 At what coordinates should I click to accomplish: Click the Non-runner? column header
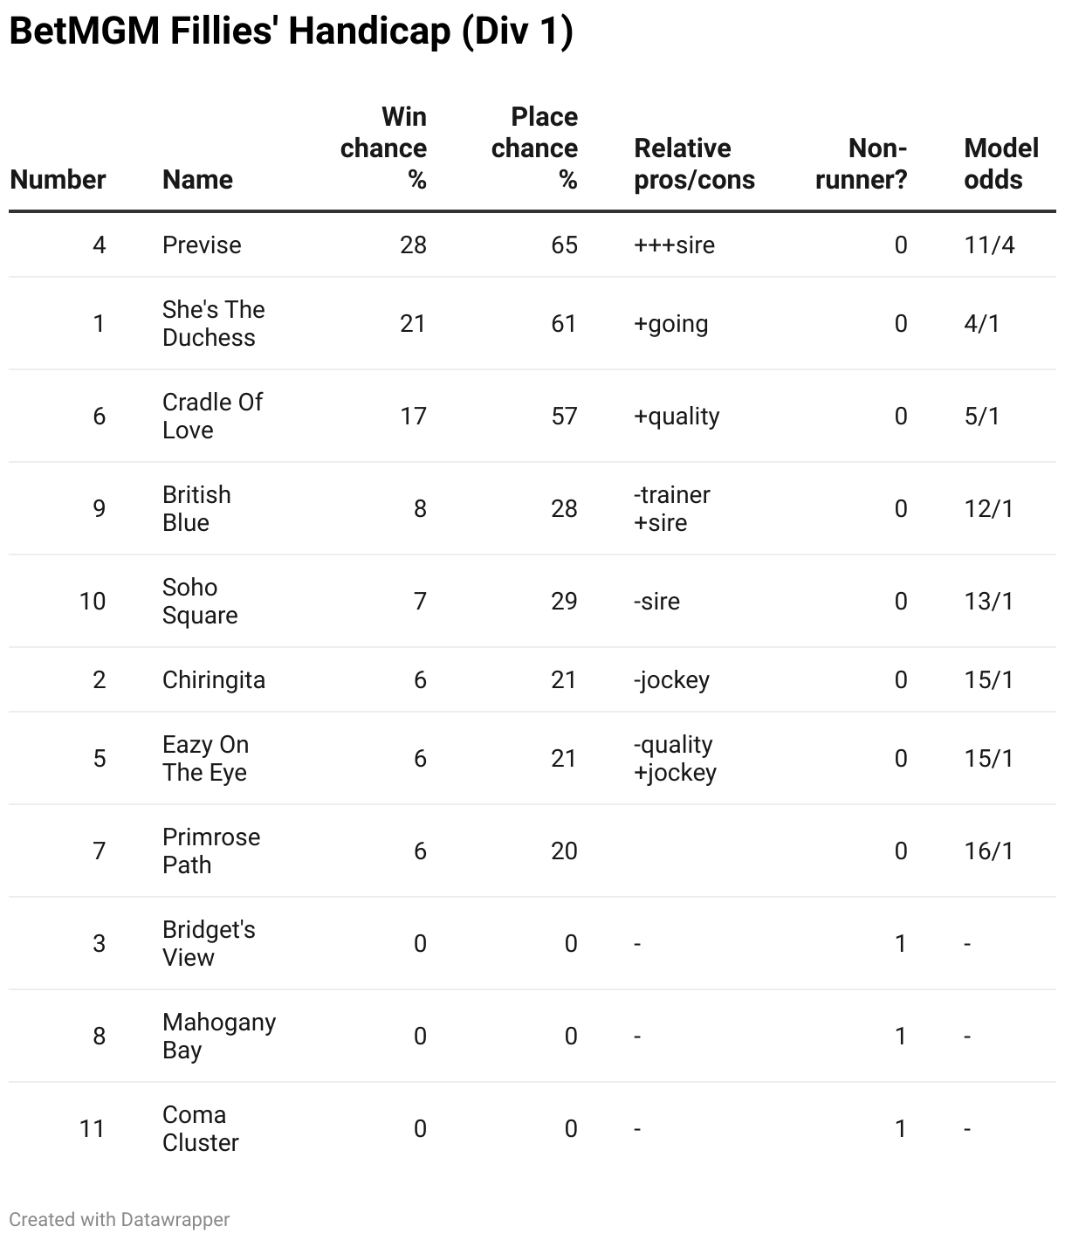[861, 164]
